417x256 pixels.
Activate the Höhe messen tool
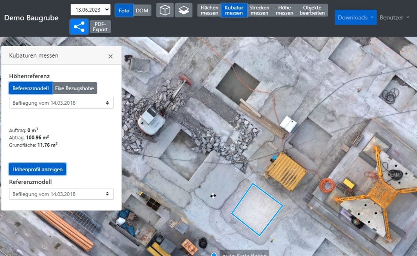click(284, 10)
